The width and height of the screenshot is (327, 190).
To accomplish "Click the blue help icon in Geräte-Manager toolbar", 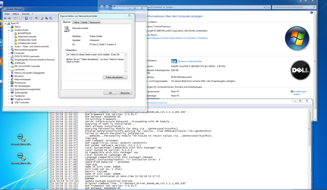I will (26, 18).
